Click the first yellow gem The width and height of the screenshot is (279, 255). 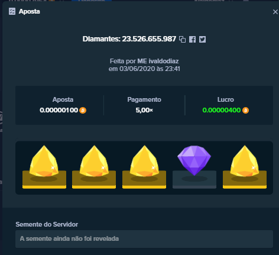[x=44, y=161]
